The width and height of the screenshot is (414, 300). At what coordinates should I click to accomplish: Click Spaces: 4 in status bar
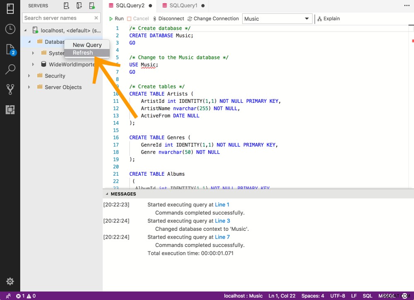pos(313,296)
